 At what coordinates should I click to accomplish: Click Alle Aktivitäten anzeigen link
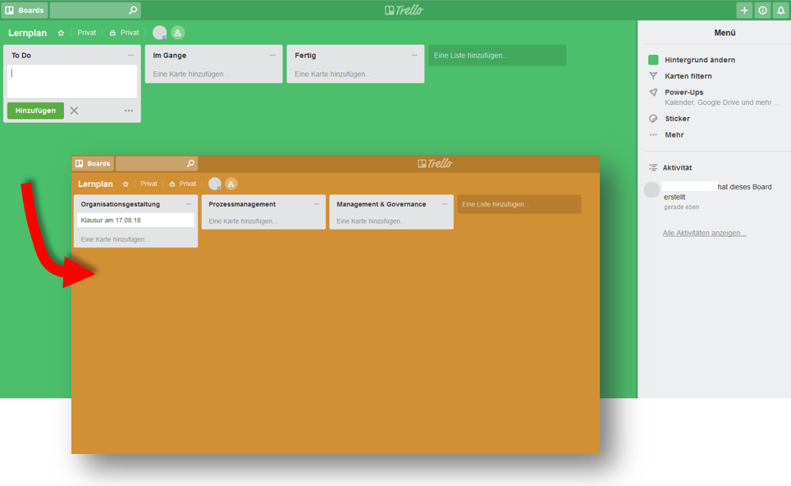(704, 234)
